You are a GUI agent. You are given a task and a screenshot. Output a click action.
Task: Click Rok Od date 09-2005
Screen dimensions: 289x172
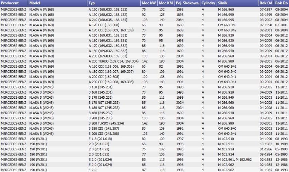(x=266, y=61)
